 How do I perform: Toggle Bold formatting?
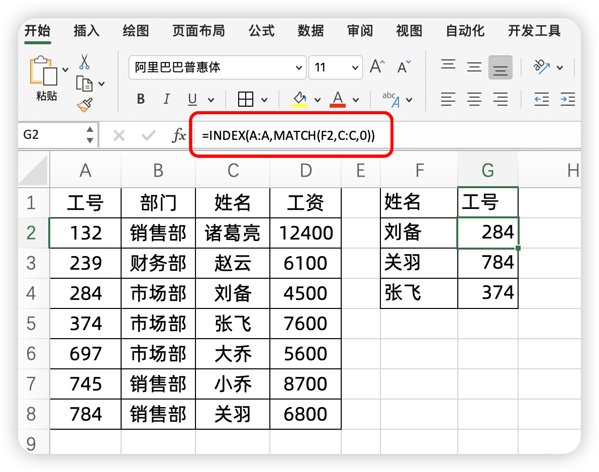coord(141,100)
